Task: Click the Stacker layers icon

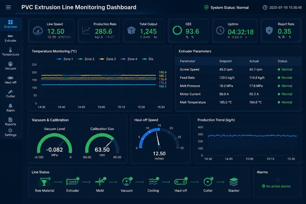Action: point(234,182)
